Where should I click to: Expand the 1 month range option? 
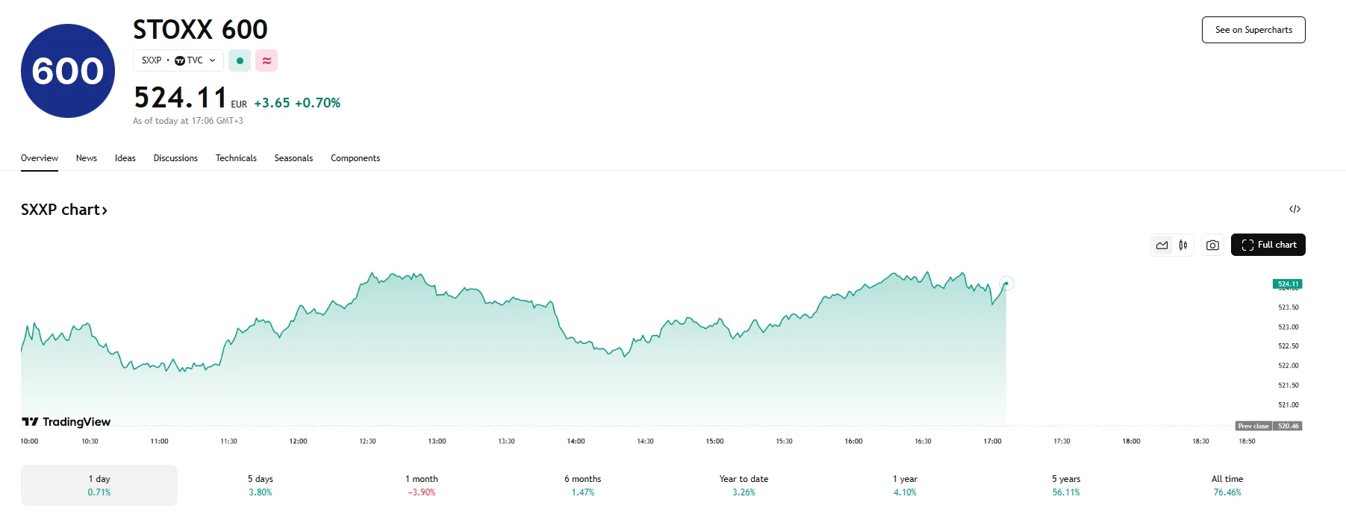(x=421, y=485)
